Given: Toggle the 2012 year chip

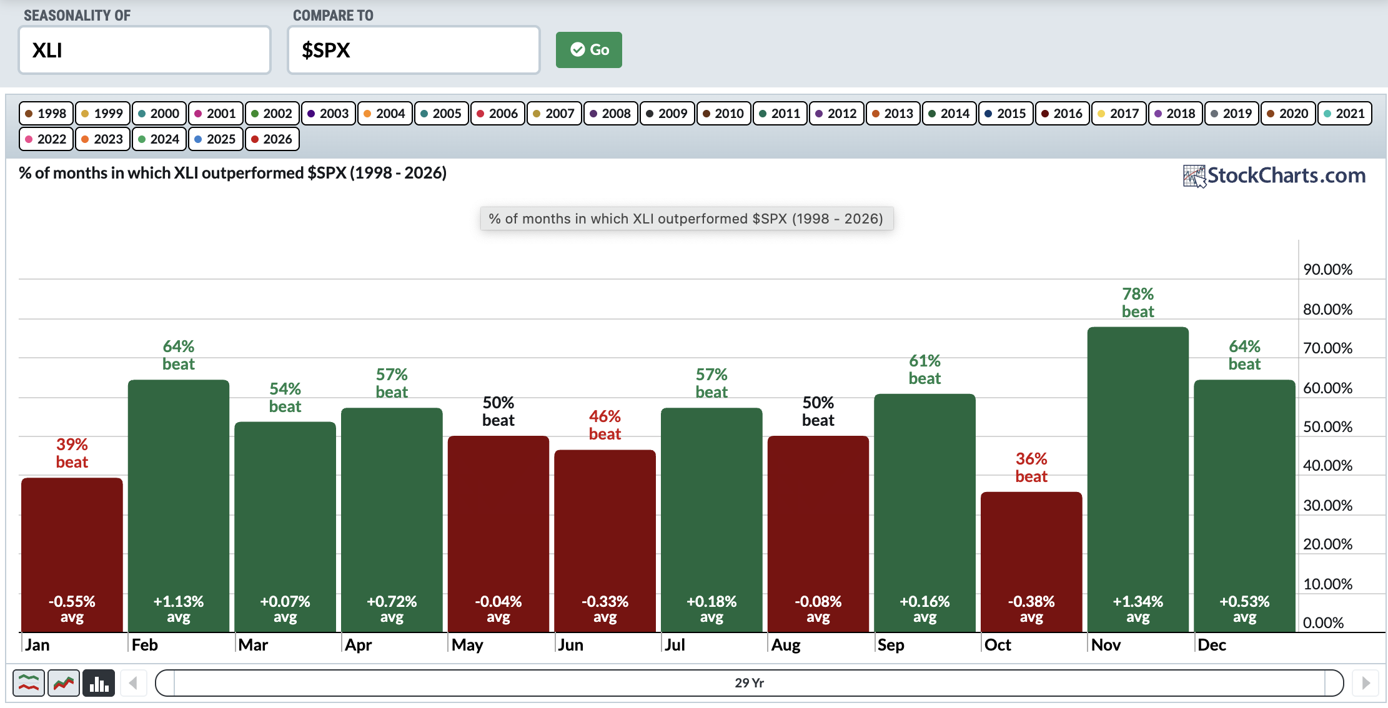Looking at the screenshot, I should click(836, 114).
